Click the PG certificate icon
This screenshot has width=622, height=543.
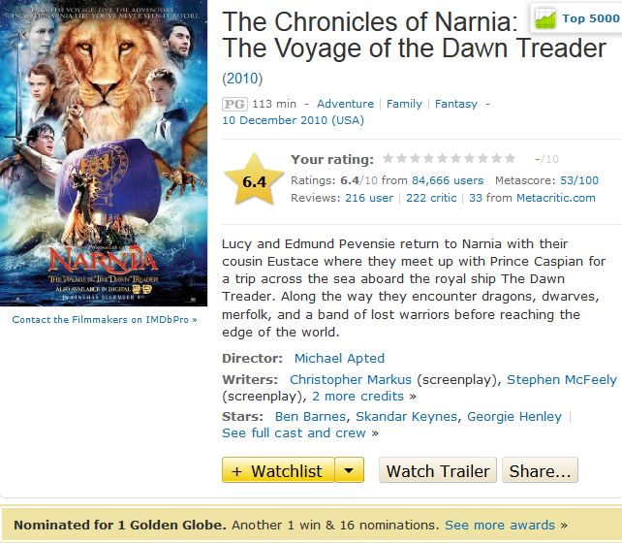tap(233, 104)
